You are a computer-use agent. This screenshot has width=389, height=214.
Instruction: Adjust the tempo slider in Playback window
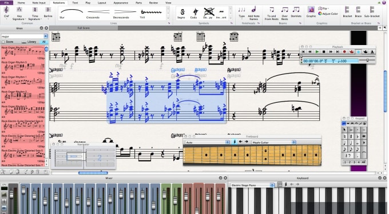click(367, 60)
